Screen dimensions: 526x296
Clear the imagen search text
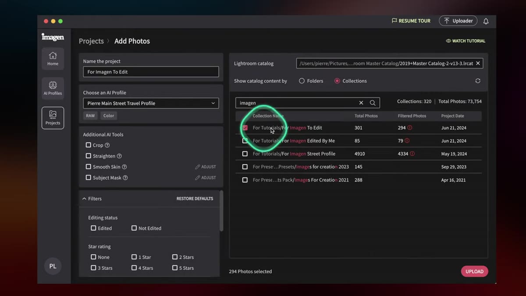(x=361, y=103)
